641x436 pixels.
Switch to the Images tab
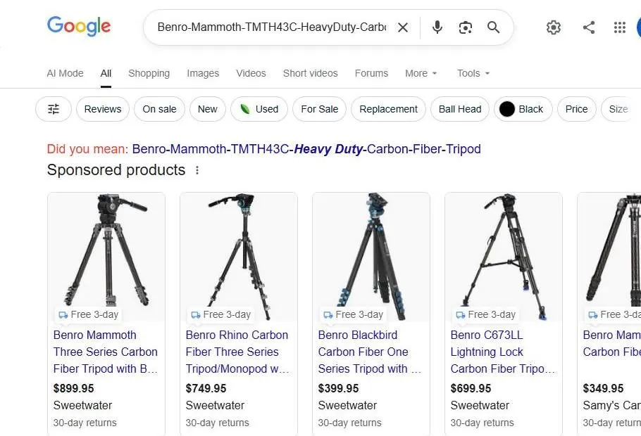(x=202, y=73)
